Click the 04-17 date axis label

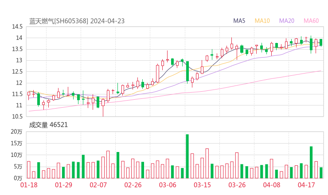point(306,185)
